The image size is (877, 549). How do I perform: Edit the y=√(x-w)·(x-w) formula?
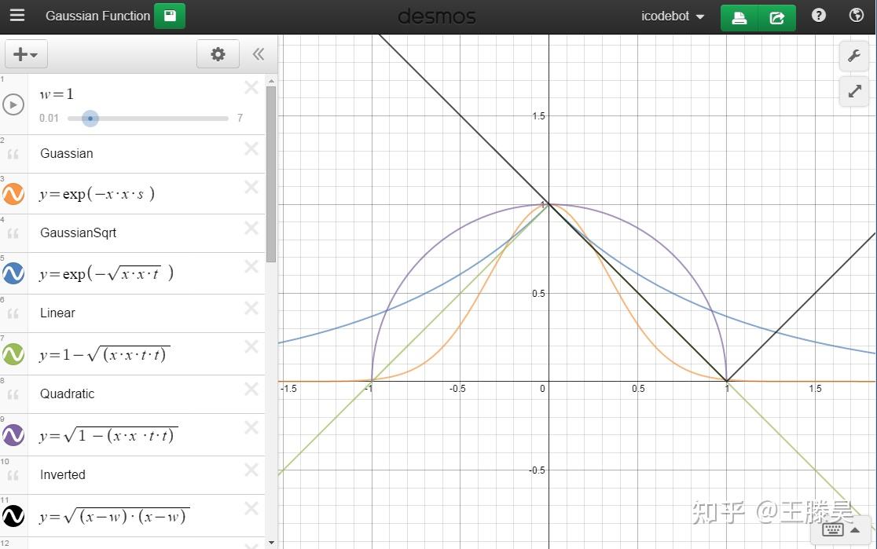click(x=115, y=516)
